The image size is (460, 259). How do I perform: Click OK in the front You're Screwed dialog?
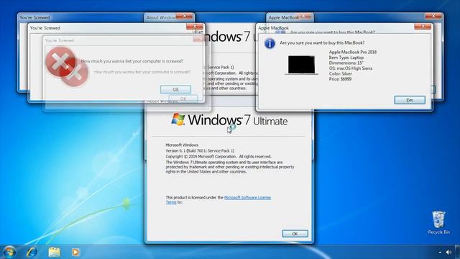[175, 89]
